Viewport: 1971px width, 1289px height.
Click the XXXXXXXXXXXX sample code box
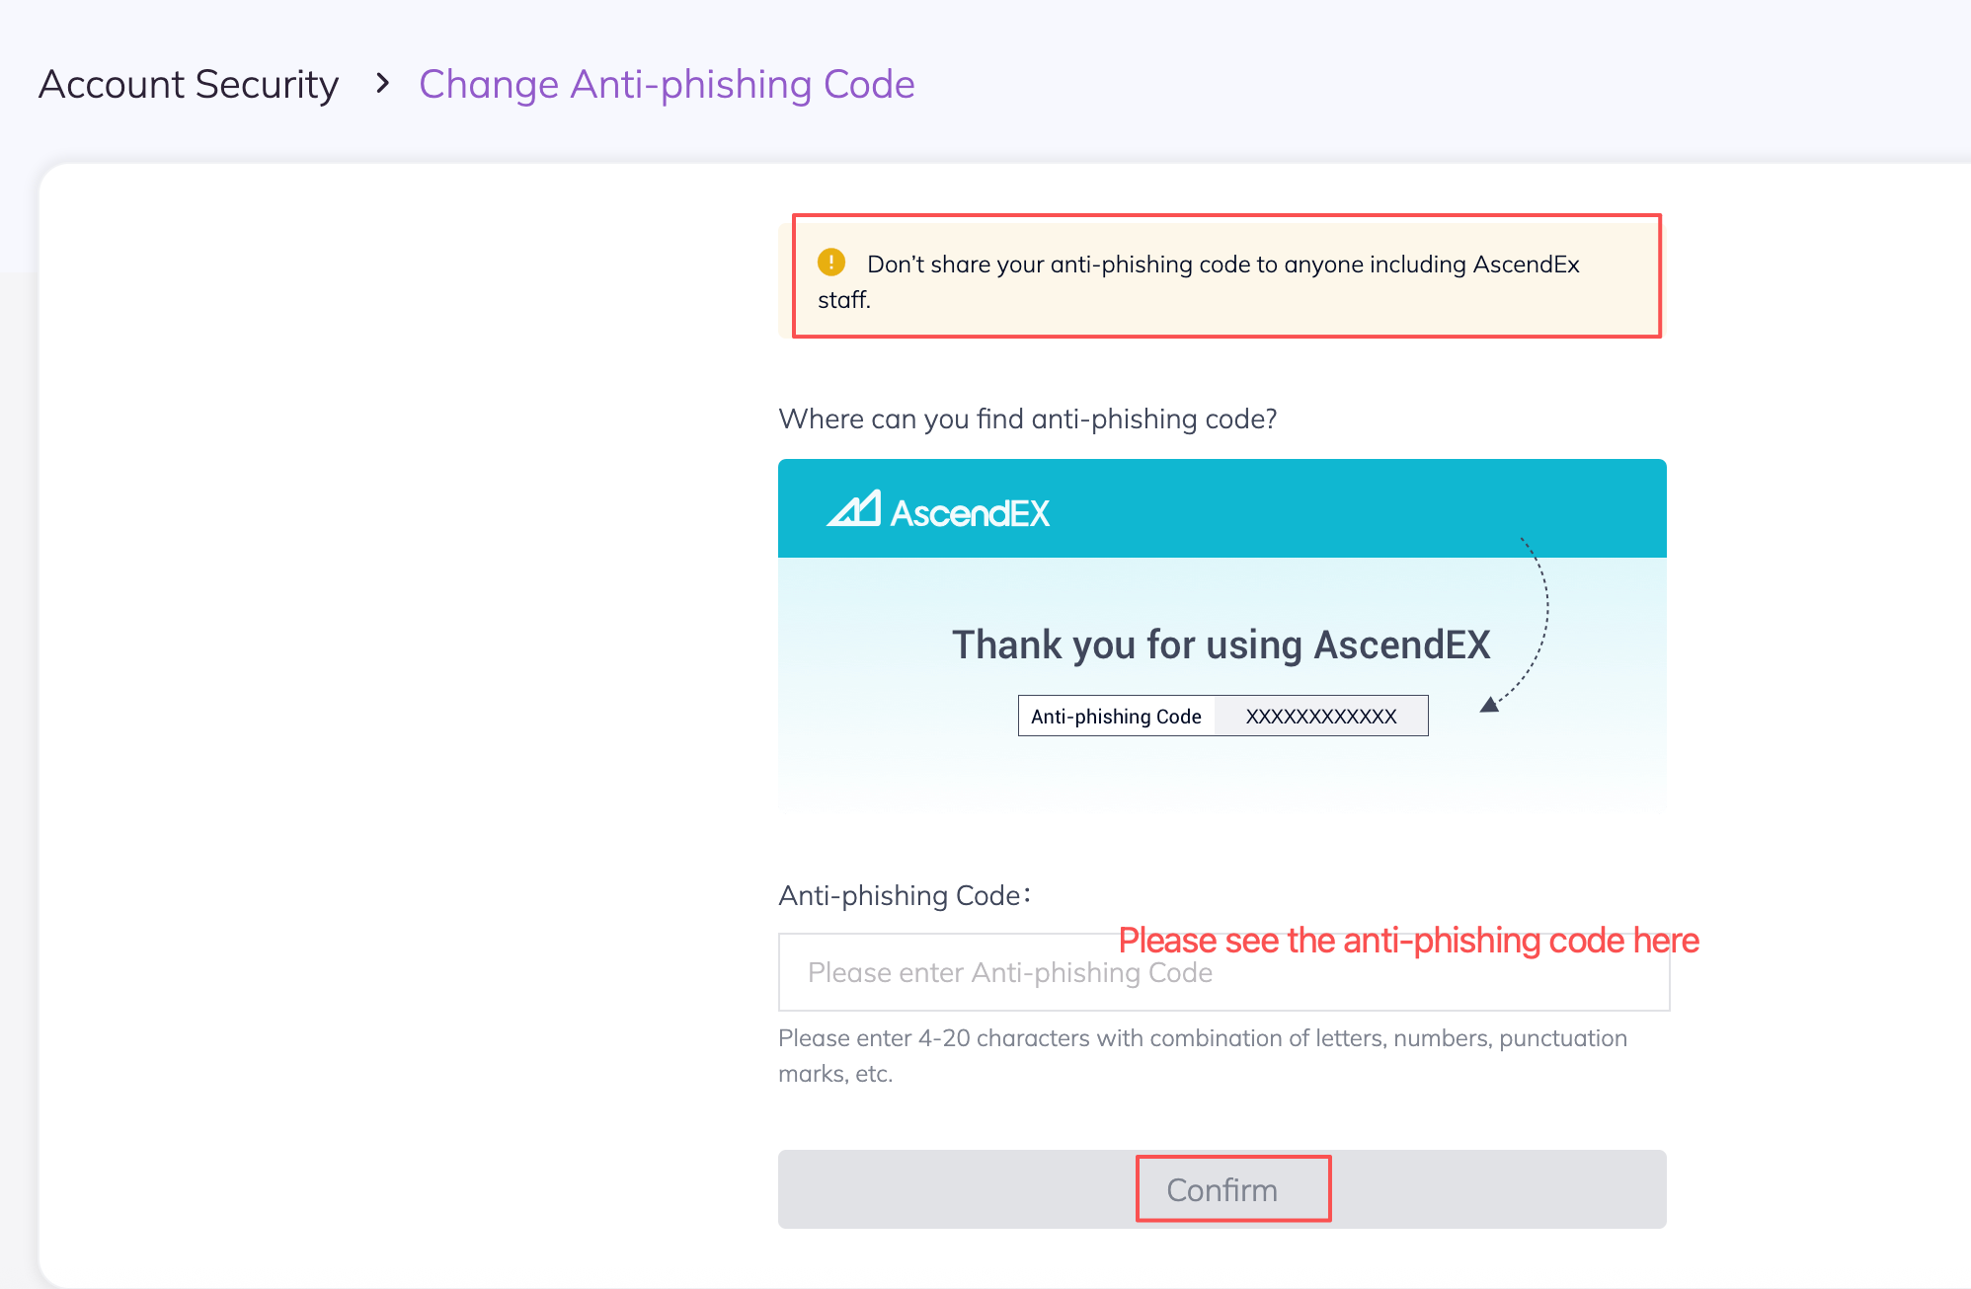click(1321, 717)
